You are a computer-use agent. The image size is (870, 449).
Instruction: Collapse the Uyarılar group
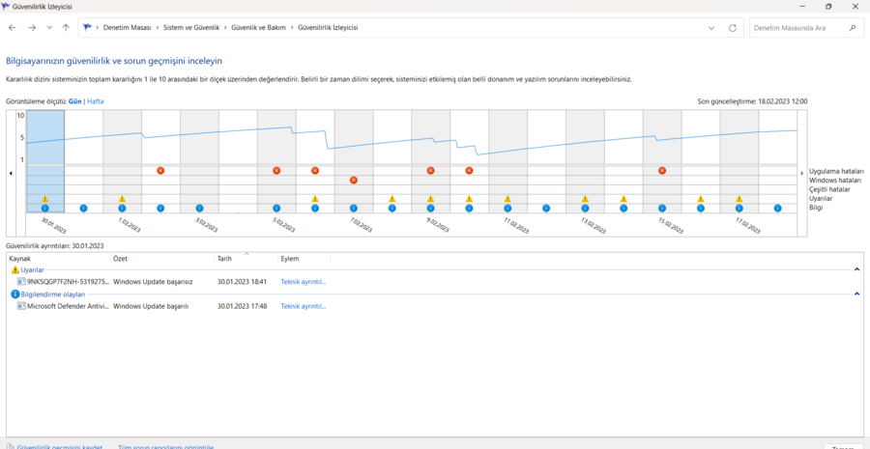point(856,269)
